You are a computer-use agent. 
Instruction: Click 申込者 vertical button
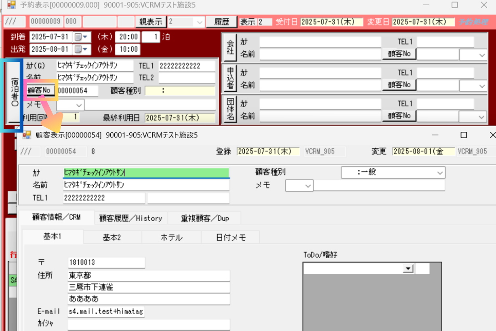[x=230, y=78]
